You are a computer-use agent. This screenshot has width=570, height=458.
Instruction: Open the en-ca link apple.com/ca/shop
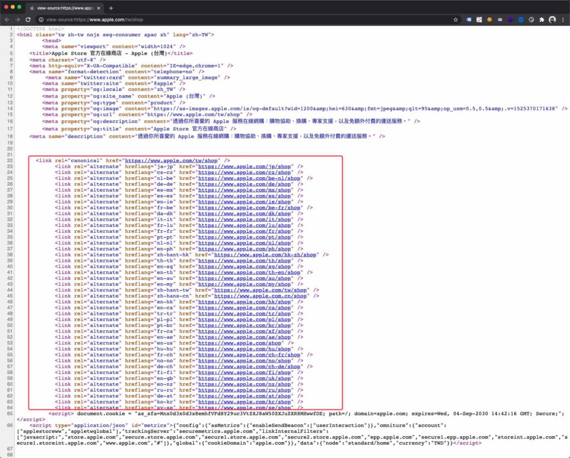point(244,308)
